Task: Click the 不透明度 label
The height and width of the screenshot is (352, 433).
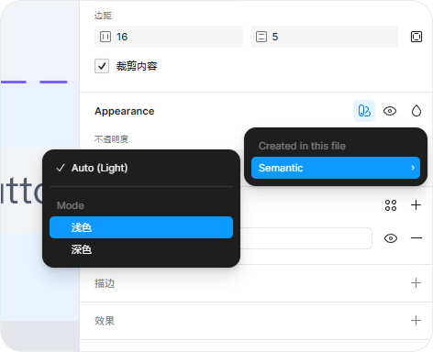Action: click(x=111, y=139)
